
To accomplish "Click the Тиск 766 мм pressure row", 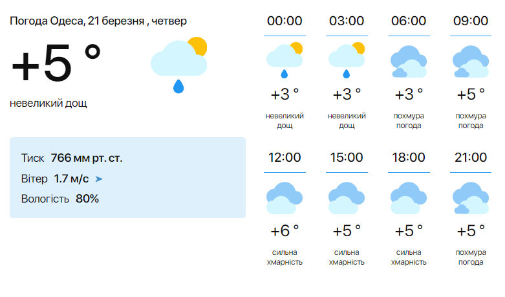I will [x=72, y=158].
